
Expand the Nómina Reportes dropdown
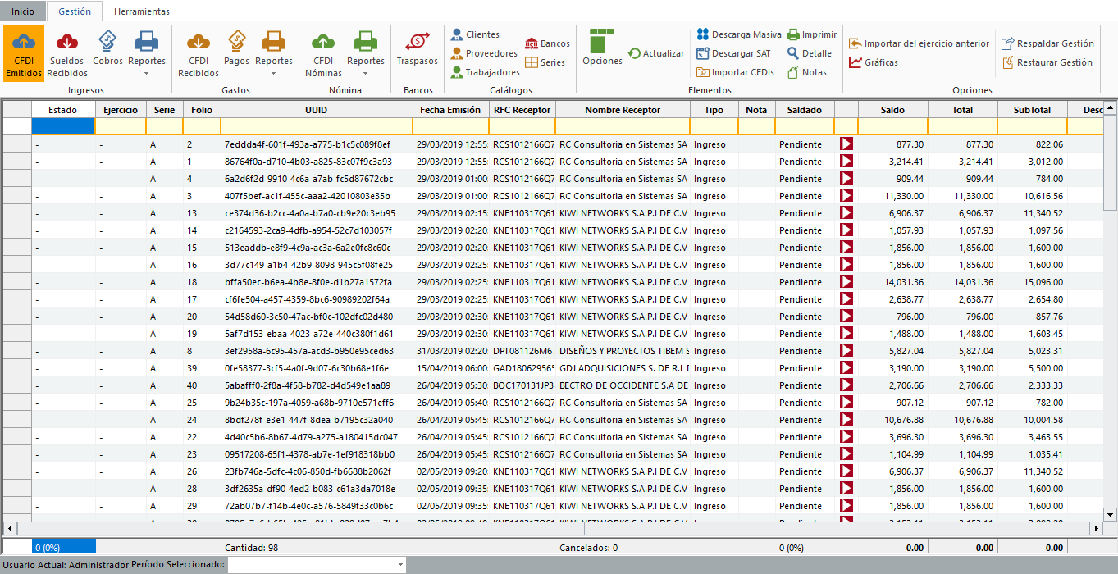point(366,73)
